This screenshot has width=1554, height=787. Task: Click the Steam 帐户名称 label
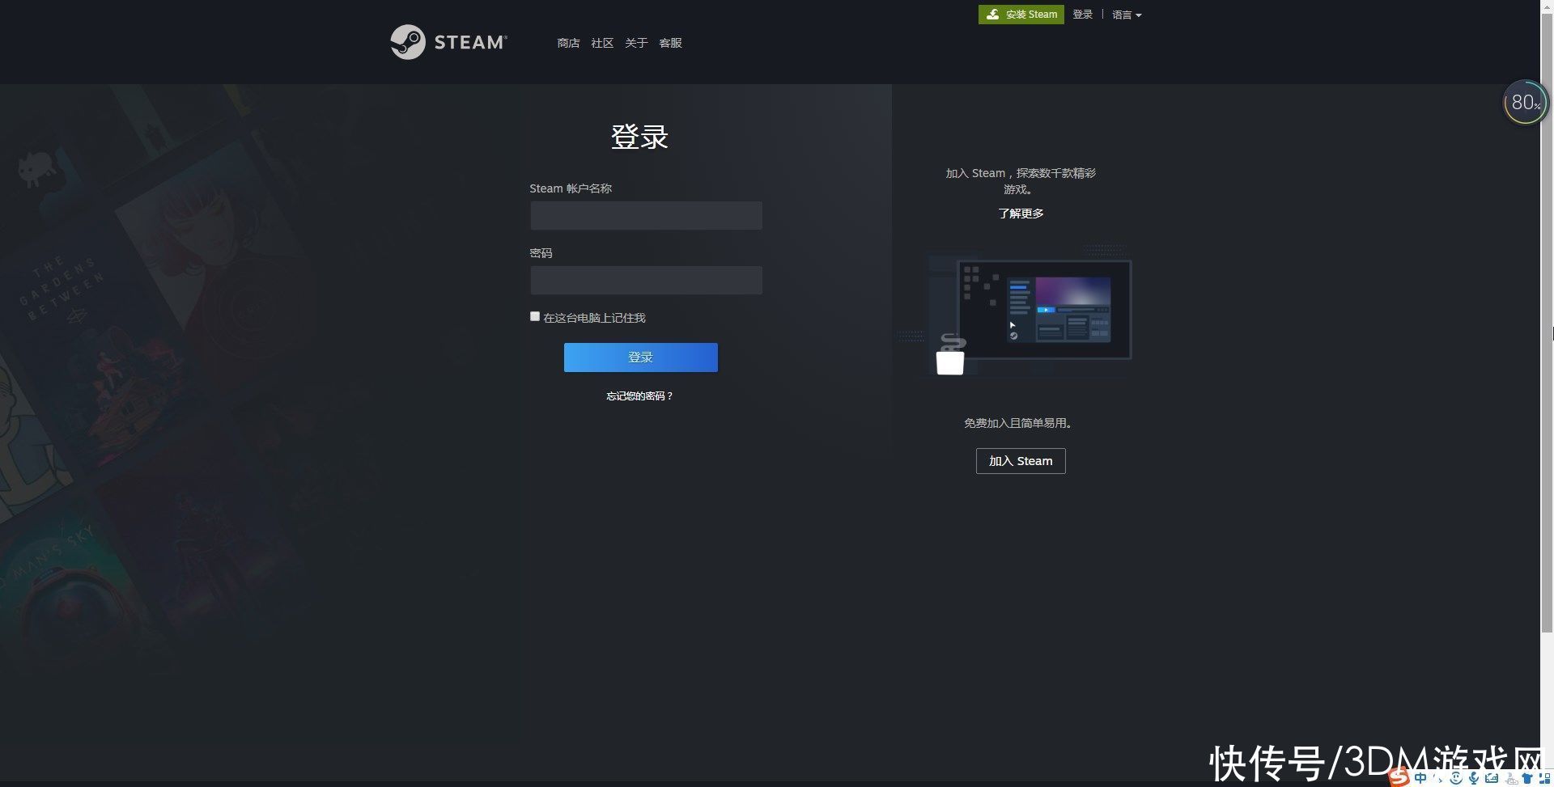571,188
